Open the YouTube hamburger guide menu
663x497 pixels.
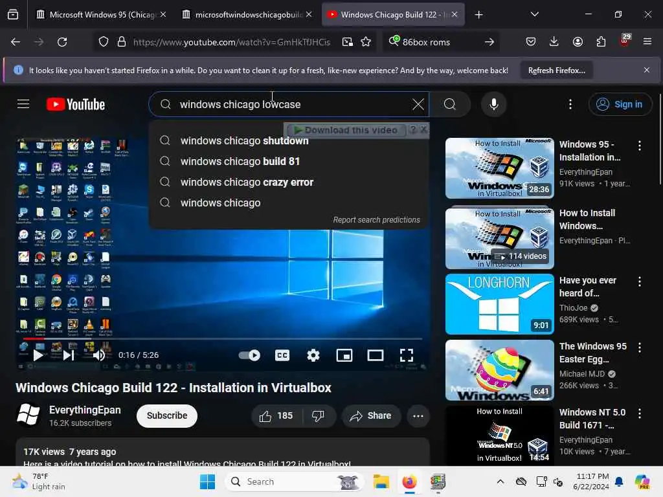pos(23,104)
